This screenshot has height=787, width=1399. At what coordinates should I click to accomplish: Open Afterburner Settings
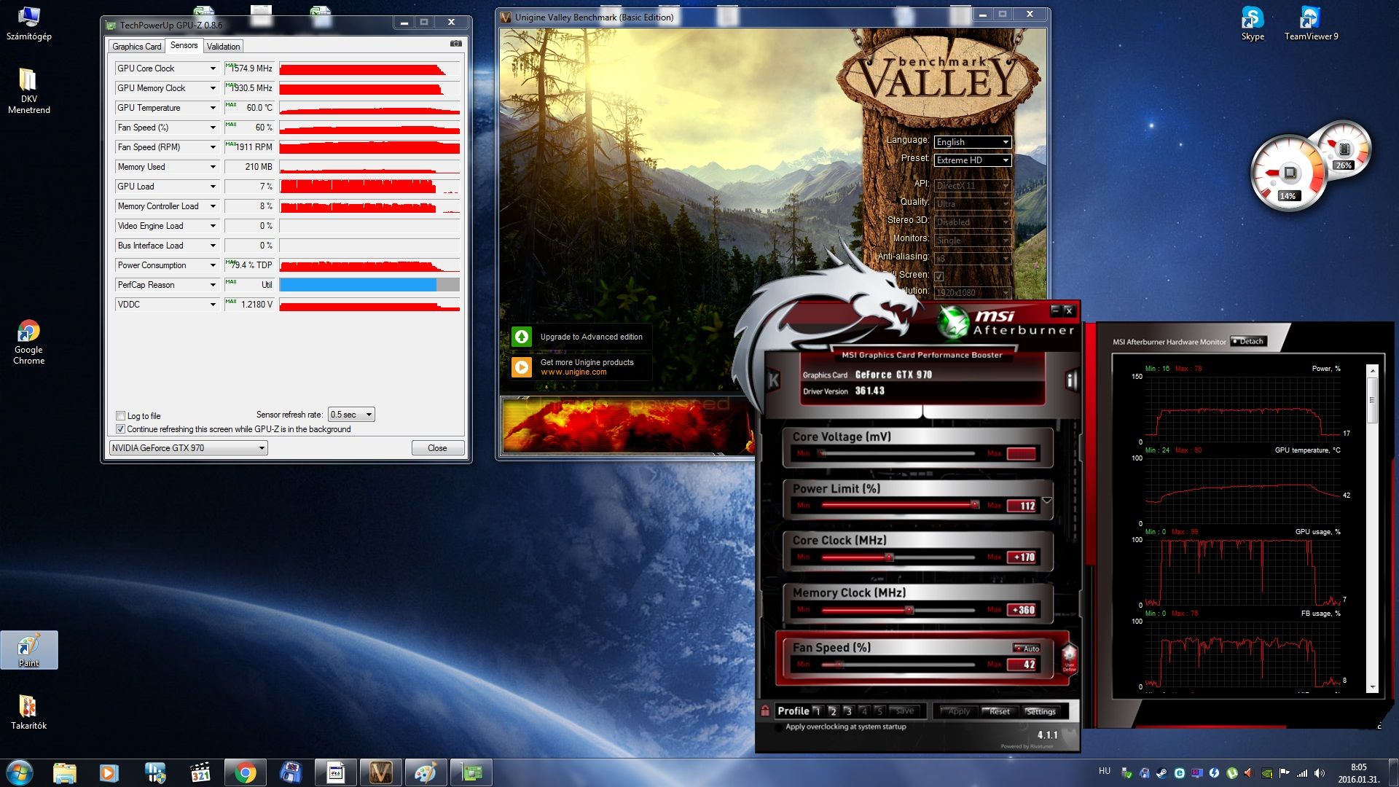point(1041,711)
